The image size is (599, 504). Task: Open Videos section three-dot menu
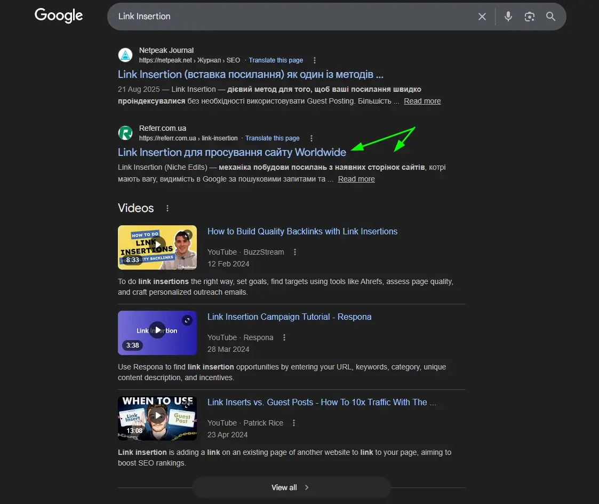(167, 208)
